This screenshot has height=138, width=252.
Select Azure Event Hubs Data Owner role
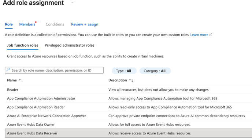coord(129,125)
